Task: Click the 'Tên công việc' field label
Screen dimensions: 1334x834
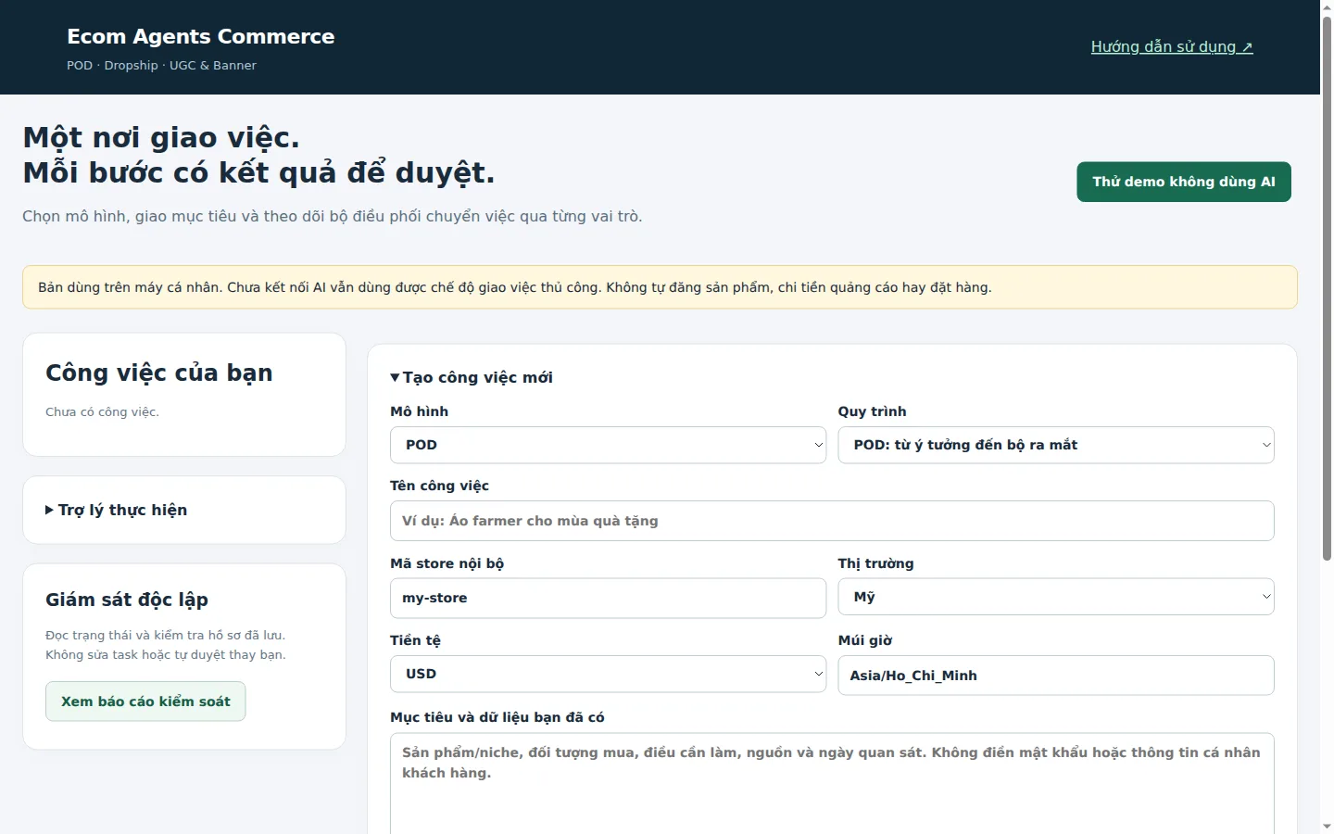Action: 439,486
